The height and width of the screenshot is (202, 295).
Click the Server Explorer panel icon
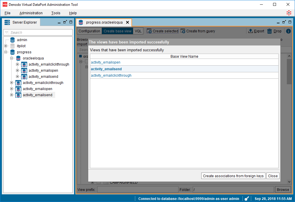(7, 22)
